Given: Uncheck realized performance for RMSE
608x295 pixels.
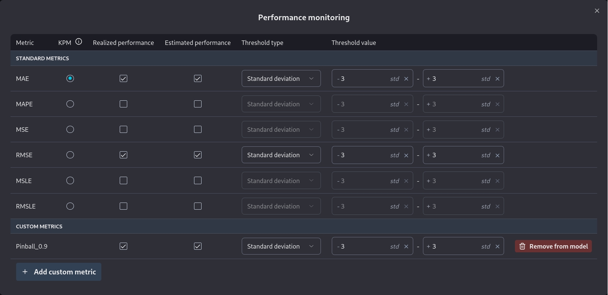Looking at the screenshot, I should click(x=123, y=155).
